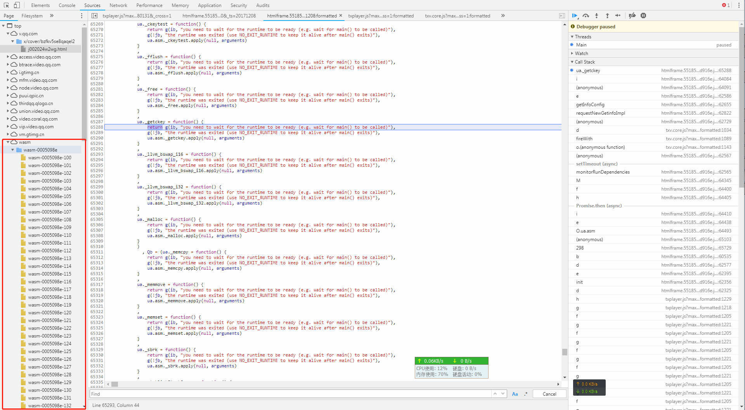Toggle pause on exceptions
Screen dimensions: 745x410
(x=643, y=16)
